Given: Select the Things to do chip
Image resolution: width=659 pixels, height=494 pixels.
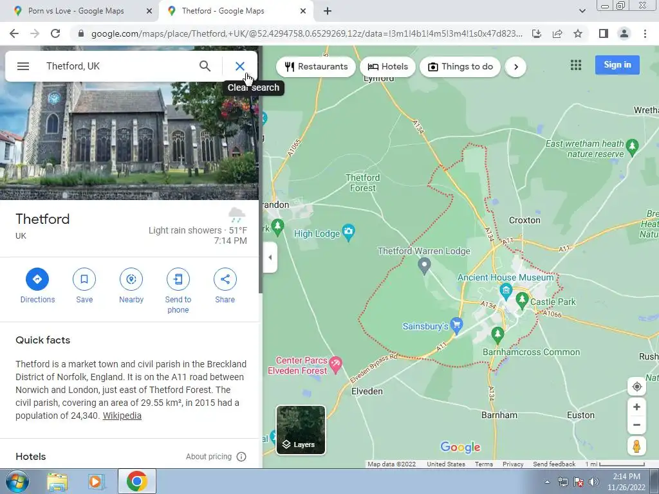Looking at the screenshot, I should click(x=460, y=67).
